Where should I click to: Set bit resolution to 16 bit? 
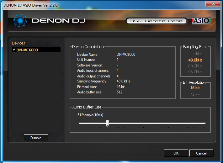195,88
